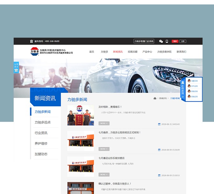The image size is (214, 194).
Task: Open the 力驰多 navigation menu item
Action: pos(104,52)
